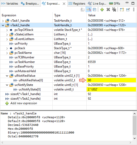Screen dimensions: 137x145
Task: Collapse the ulNotifiedValue array node
Action: point(7,76)
